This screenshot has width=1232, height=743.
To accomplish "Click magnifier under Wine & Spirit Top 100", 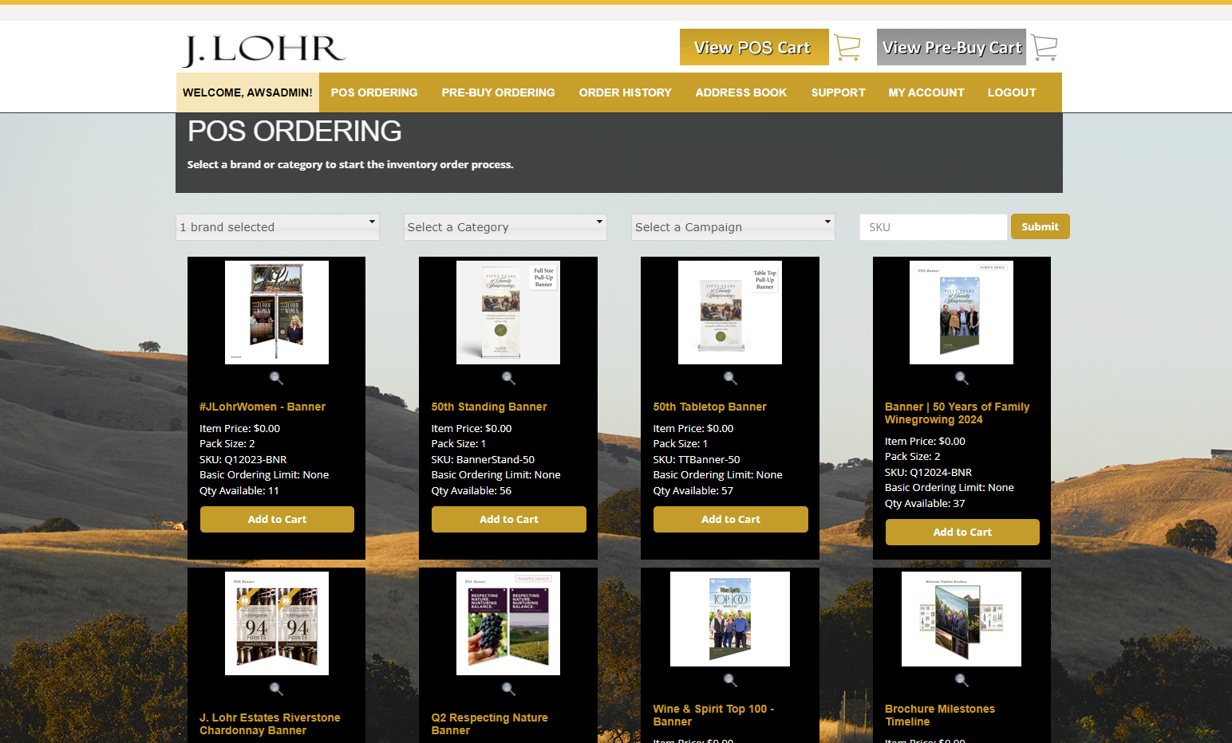I will (x=730, y=682).
